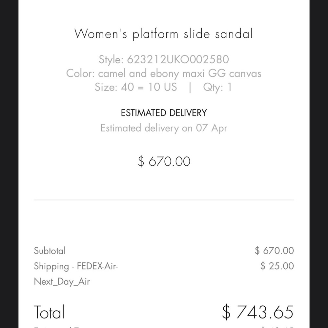Click the cut-off tax row below Total
Image resolution: width=328 pixels, height=328 pixels.
[164, 327]
